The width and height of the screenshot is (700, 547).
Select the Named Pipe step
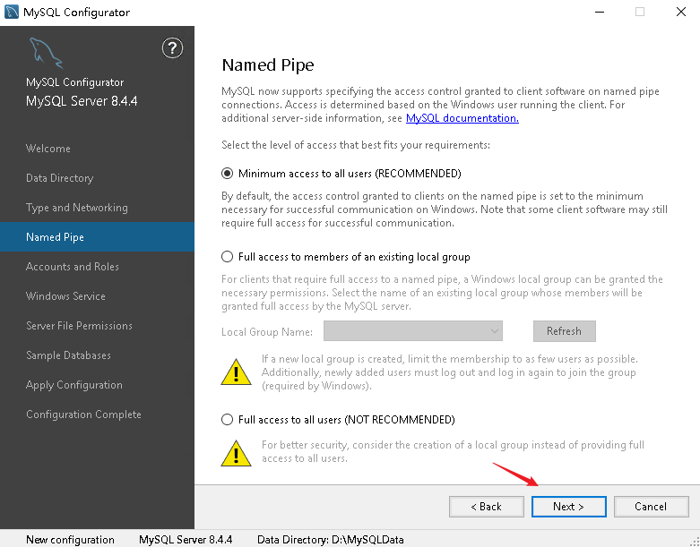pyautogui.click(x=97, y=236)
